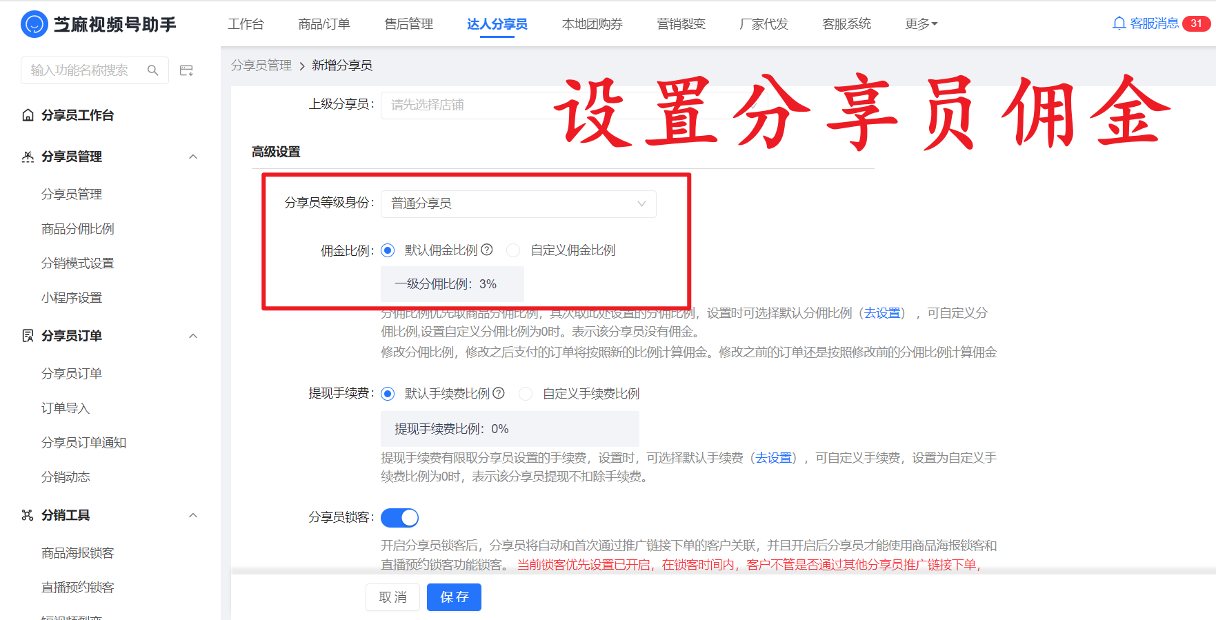
Task: Select 默认手续费比例 radio button
Action: click(x=388, y=394)
